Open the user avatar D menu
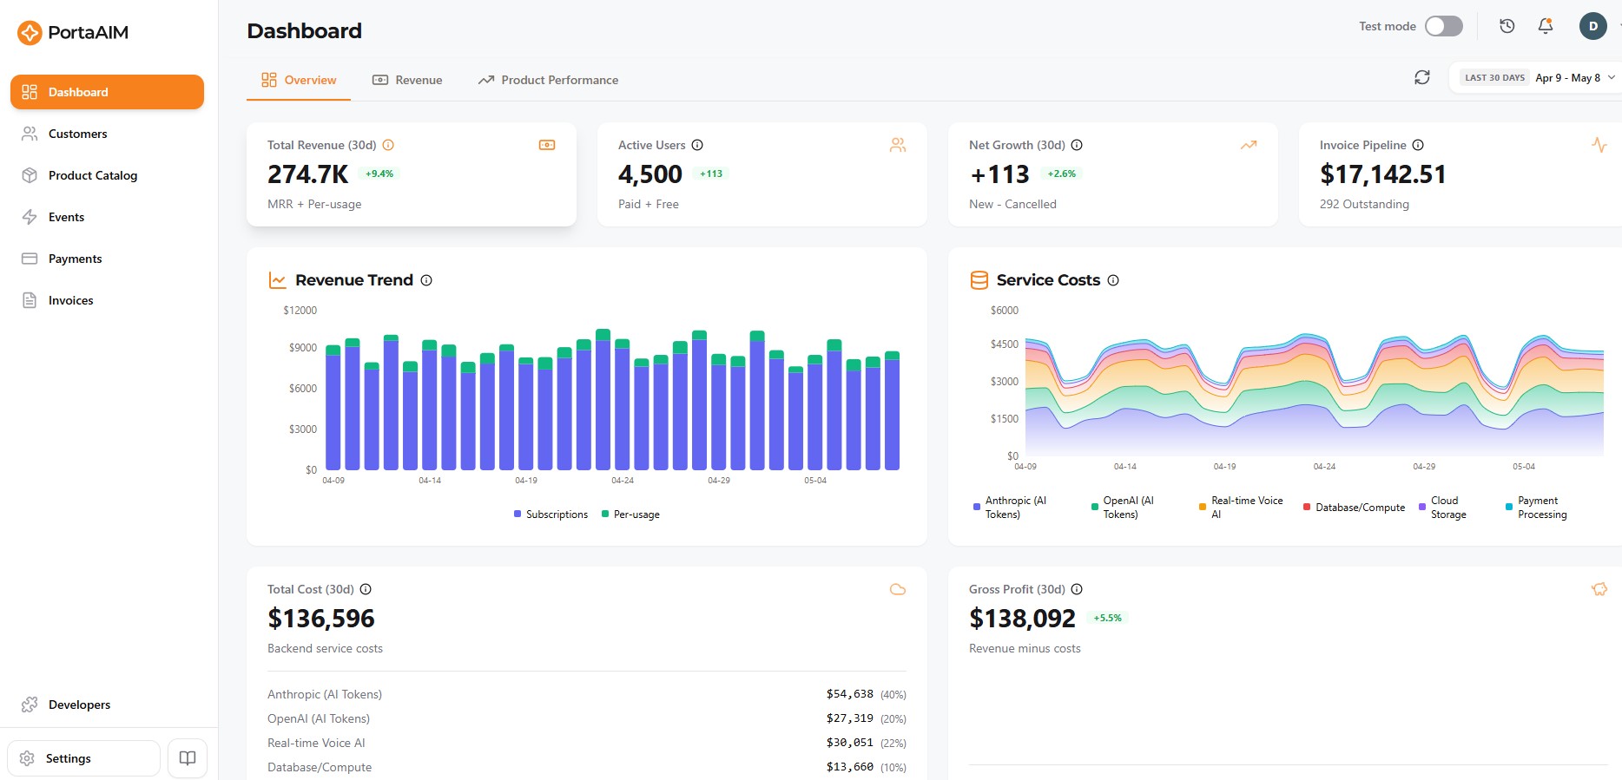Viewport: 1622px width, 780px height. point(1593,26)
